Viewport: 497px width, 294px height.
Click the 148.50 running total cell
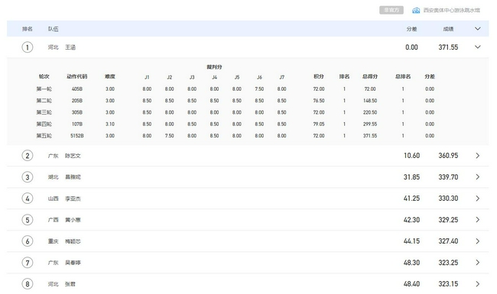pyautogui.click(x=370, y=101)
